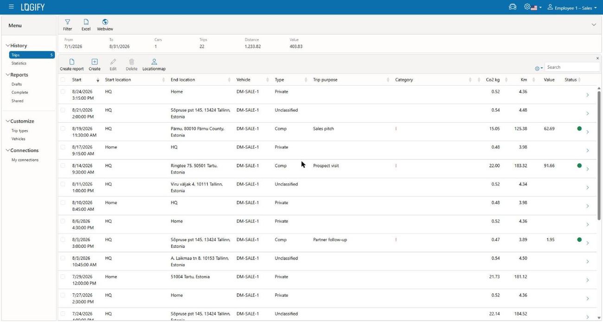Open the language flag dropdown
603x322 pixels.
point(536,8)
